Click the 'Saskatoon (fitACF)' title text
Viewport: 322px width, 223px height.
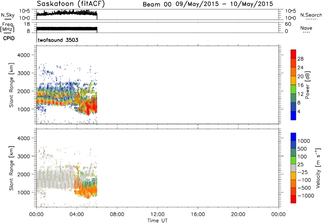tap(71, 4)
